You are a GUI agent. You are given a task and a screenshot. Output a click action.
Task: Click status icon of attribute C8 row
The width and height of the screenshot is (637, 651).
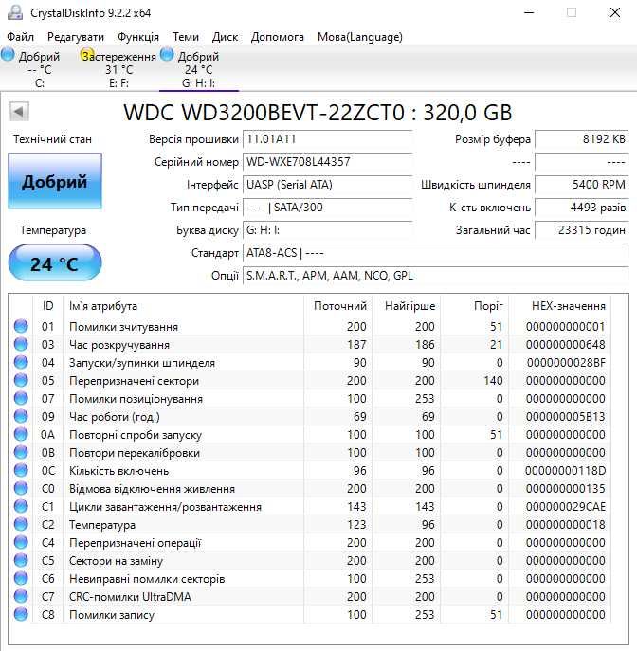(21, 614)
